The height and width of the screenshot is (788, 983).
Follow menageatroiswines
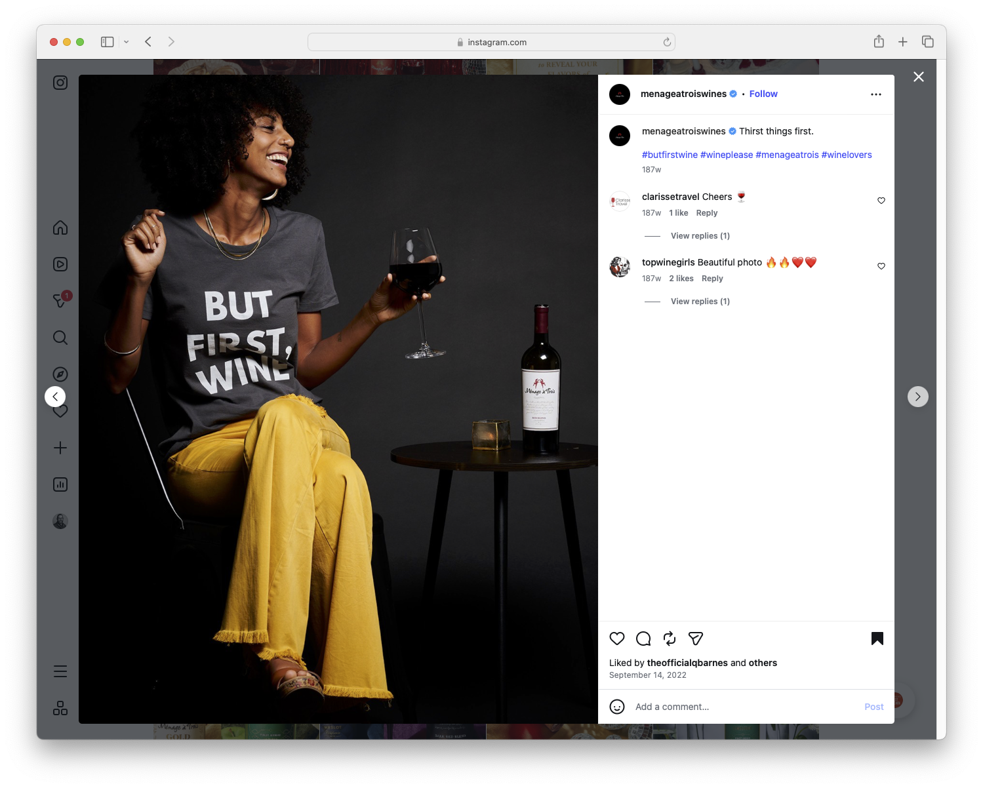763,94
